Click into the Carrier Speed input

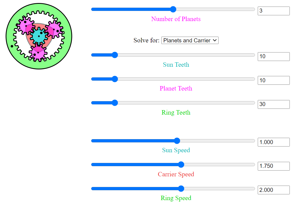(273, 166)
